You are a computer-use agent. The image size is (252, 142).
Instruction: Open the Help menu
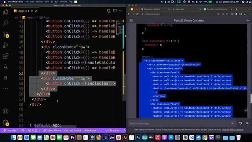(70, 2)
